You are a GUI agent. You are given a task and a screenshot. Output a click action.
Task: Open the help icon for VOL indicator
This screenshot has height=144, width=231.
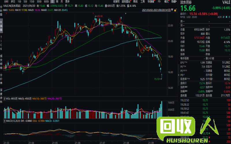(x=5, y=99)
